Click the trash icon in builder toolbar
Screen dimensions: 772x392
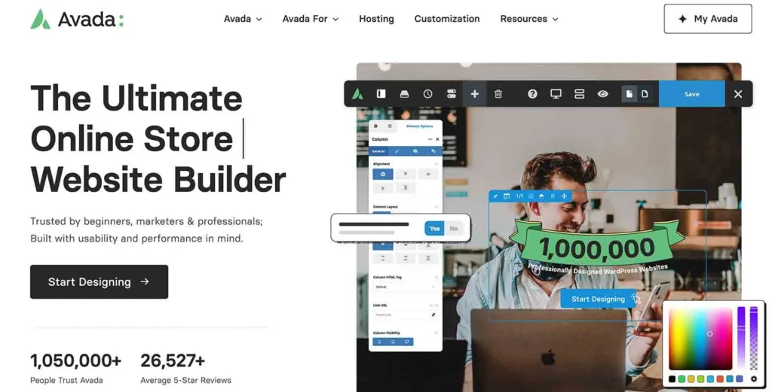point(498,94)
